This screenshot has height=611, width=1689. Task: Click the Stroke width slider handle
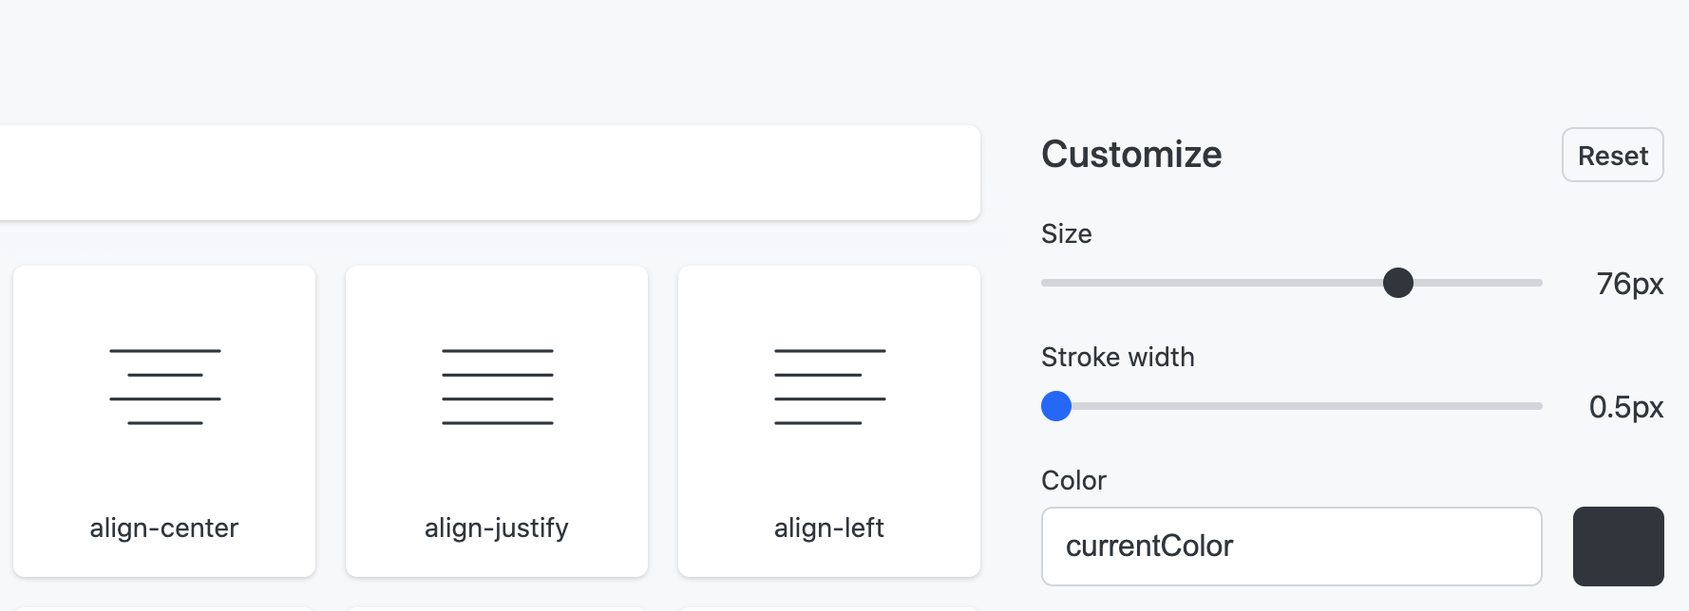1056,406
